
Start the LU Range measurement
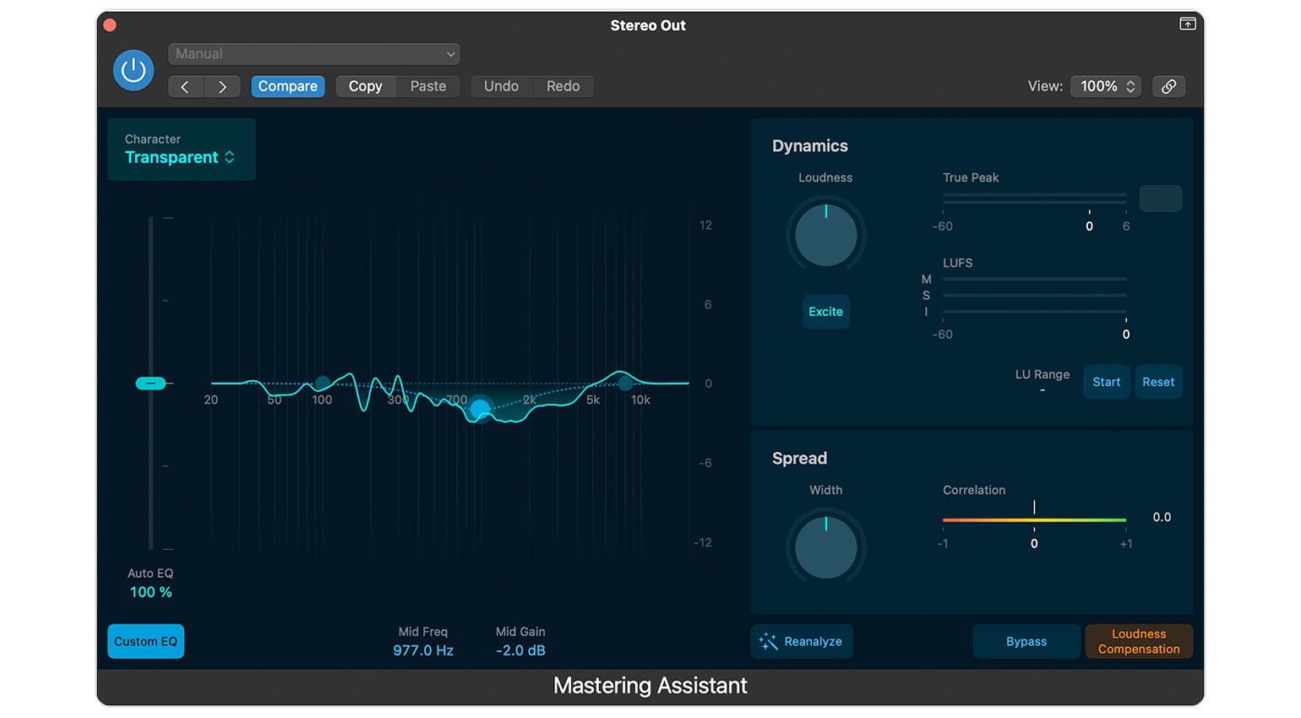[1106, 381]
